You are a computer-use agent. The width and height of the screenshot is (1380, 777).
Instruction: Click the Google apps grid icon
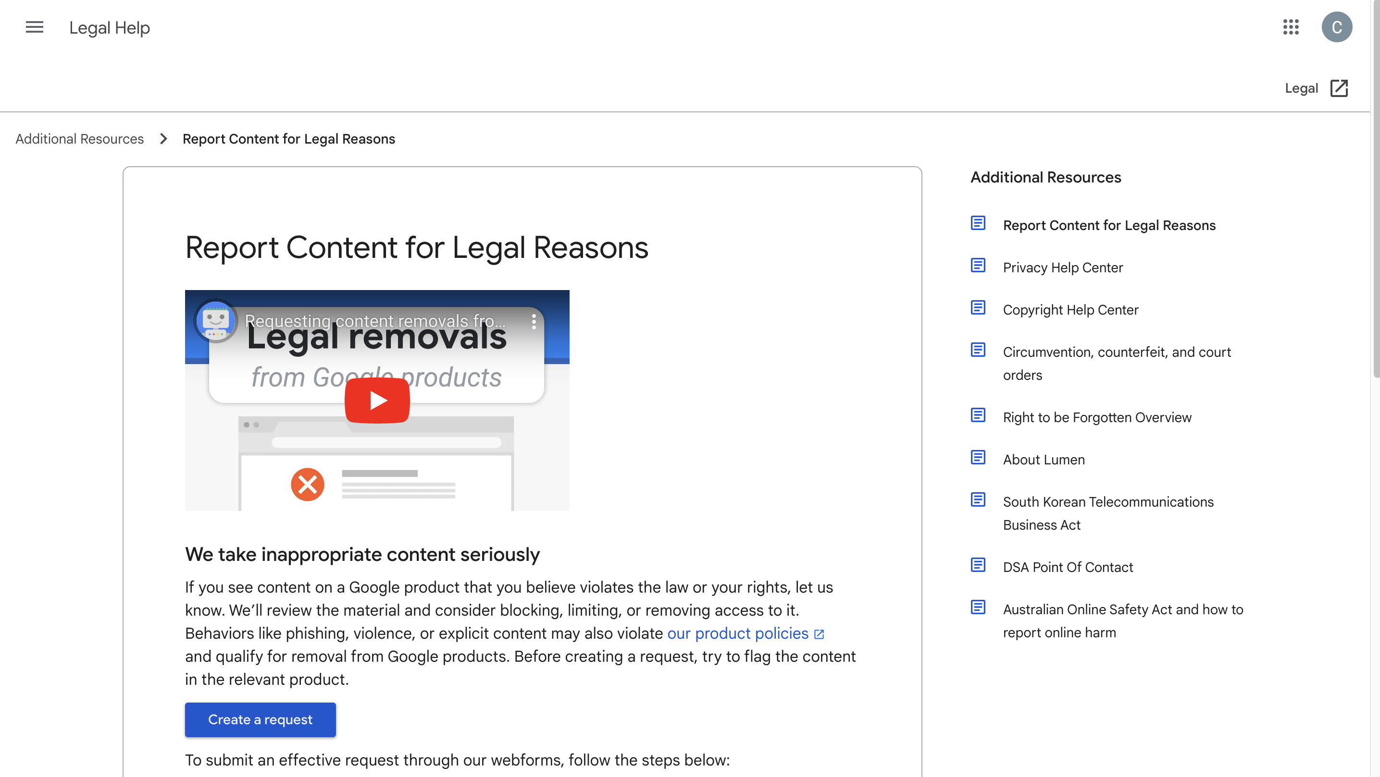click(1291, 26)
